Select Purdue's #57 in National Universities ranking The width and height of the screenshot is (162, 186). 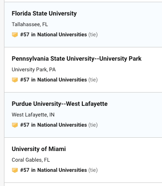[x=54, y=125]
